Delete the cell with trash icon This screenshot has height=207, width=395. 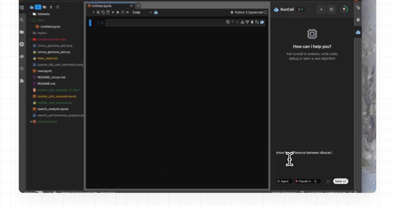point(252,22)
